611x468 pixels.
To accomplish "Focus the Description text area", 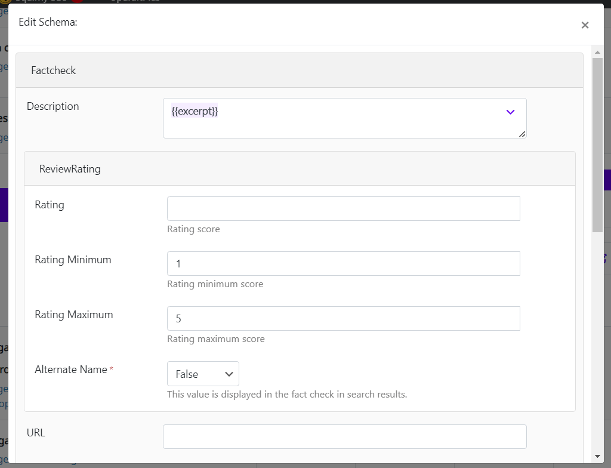I will click(x=344, y=118).
